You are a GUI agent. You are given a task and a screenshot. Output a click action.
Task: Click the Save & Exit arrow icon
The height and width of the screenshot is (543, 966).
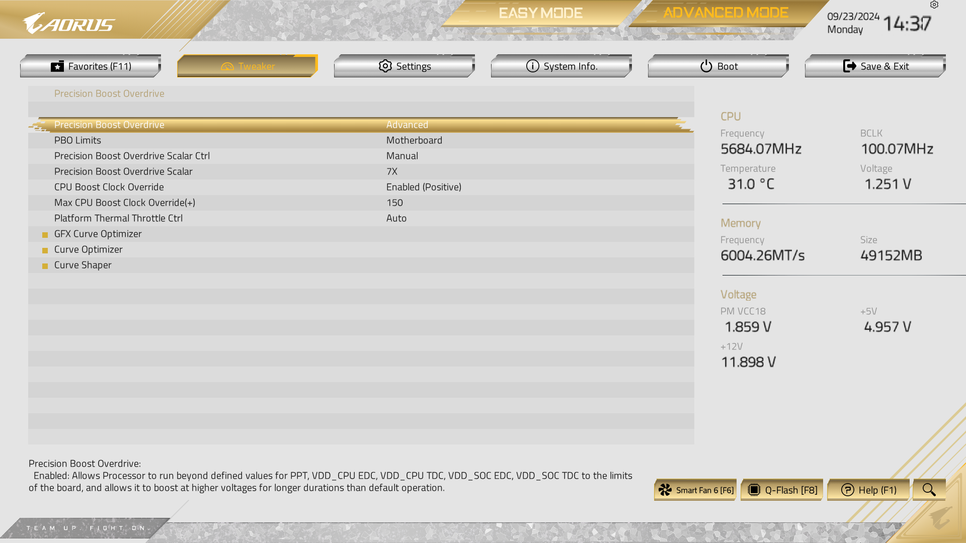point(850,66)
